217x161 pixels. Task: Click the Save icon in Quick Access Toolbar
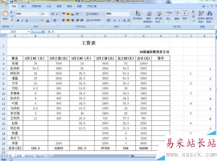(12, 1)
